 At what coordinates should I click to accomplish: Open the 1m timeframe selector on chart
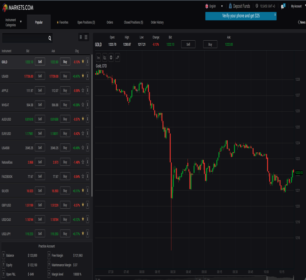99,57
